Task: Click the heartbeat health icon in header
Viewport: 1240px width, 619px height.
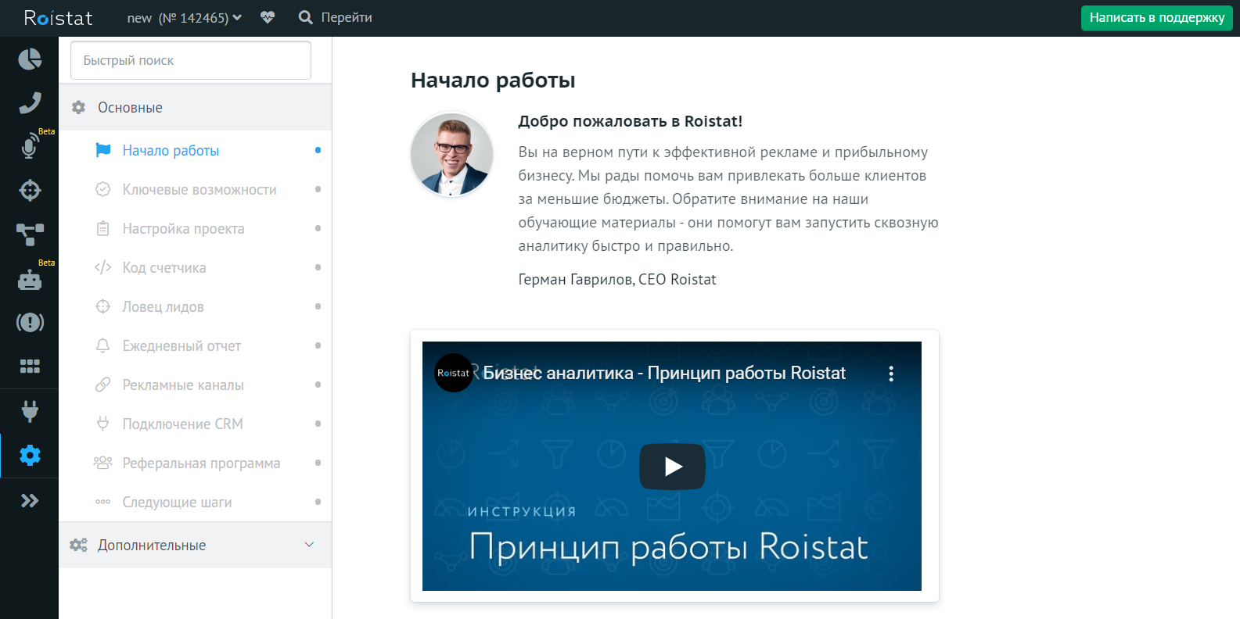Action: click(268, 17)
